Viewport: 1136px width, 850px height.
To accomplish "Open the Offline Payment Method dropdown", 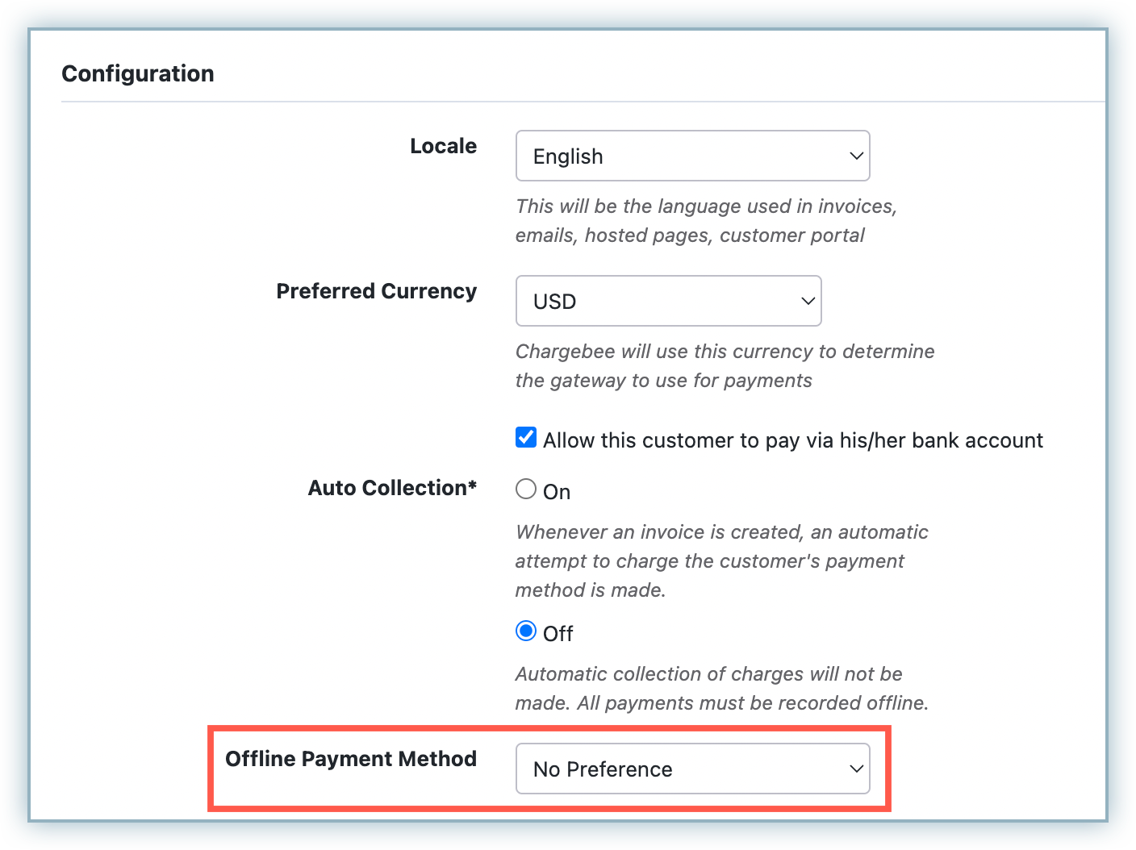I will (x=691, y=769).
